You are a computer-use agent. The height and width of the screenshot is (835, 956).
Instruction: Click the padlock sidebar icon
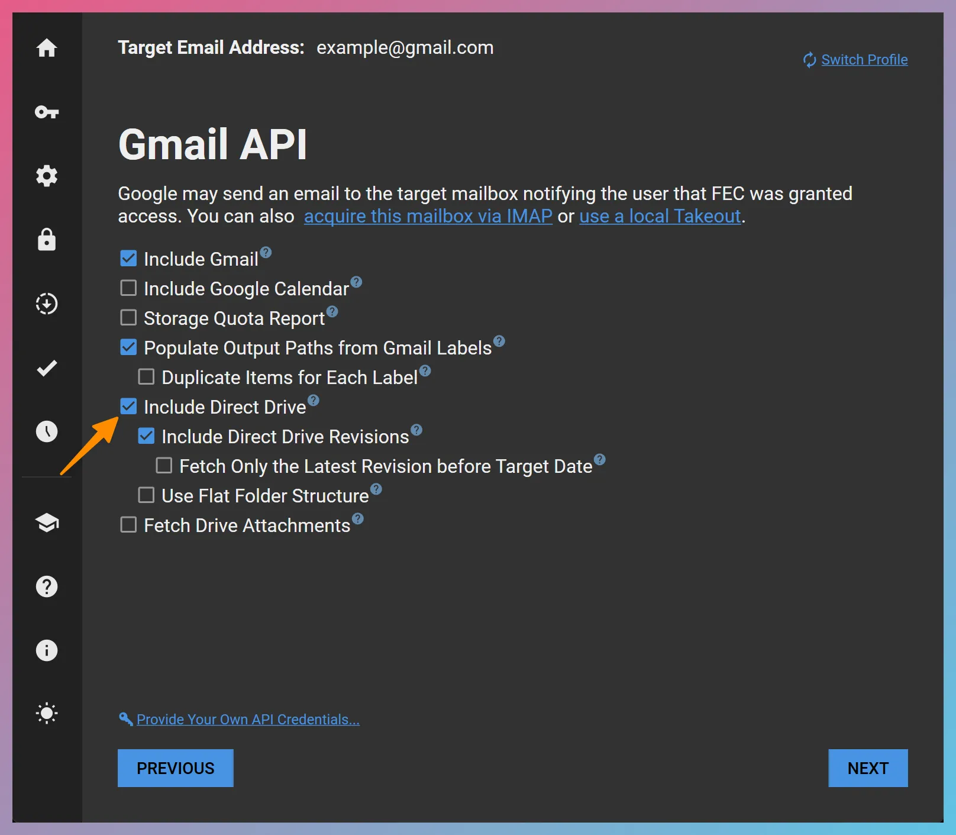pos(47,240)
